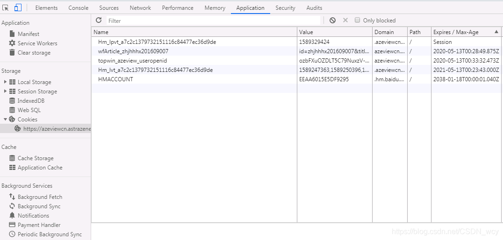Viewport: 503px width, 240px height.
Task: Click the clear all cookies icon
Action: [333, 20]
